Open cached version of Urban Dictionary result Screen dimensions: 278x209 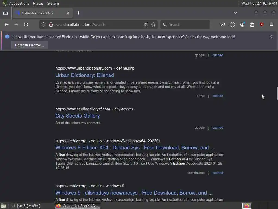(218, 96)
